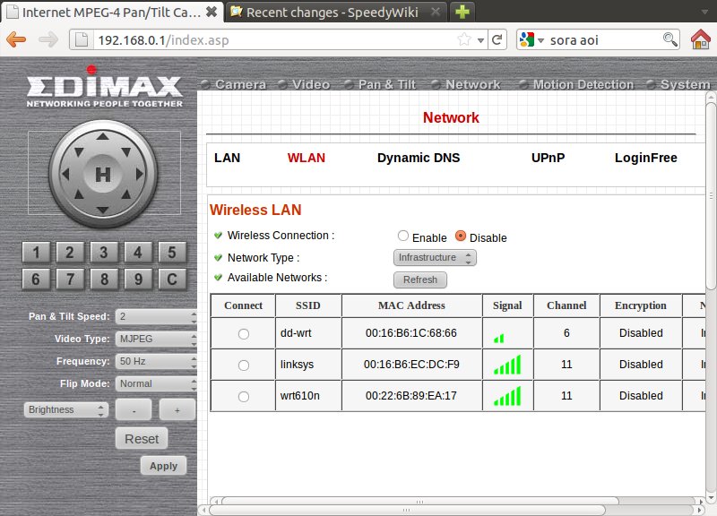Click the Refresh available networks button

pyautogui.click(x=419, y=279)
